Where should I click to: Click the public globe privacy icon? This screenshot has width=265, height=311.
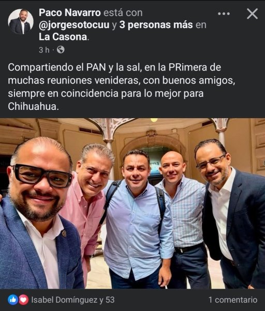point(61,50)
